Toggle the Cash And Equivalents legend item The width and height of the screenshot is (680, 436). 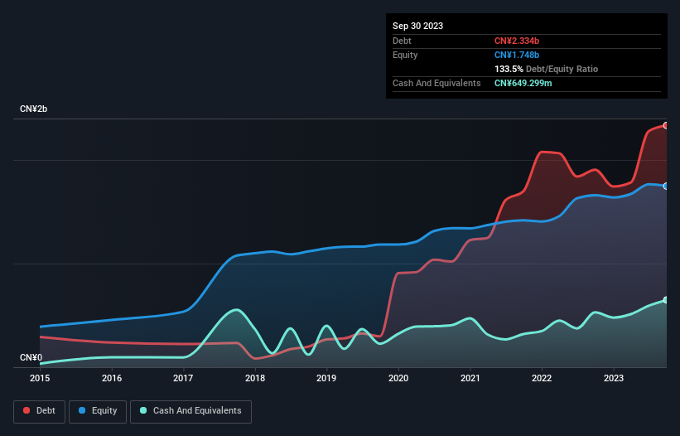pyautogui.click(x=190, y=410)
